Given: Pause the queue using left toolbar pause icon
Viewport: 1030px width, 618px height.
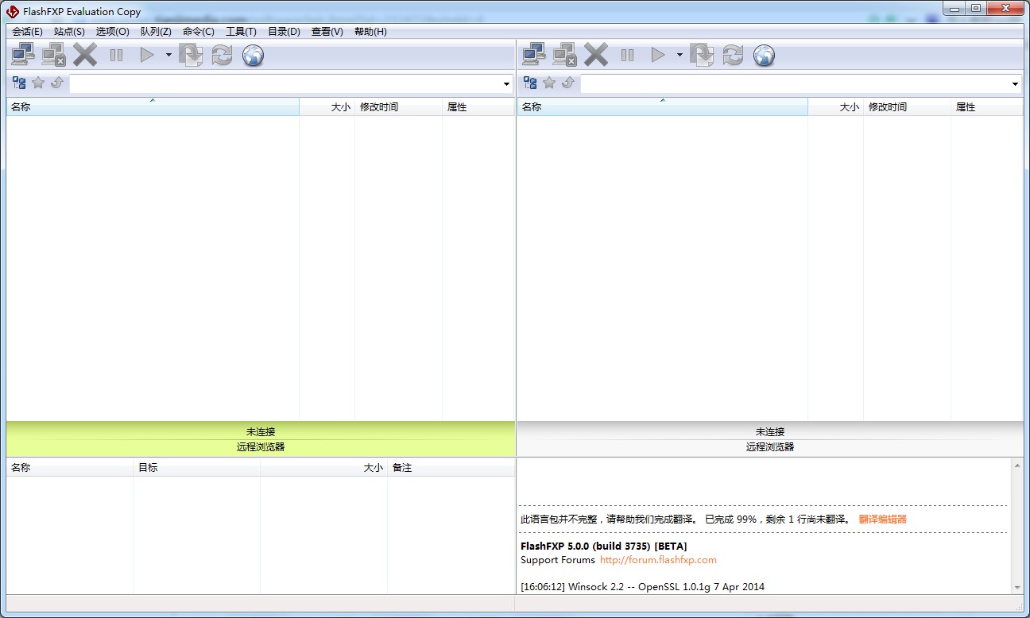Looking at the screenshot, I should point(115,55).
